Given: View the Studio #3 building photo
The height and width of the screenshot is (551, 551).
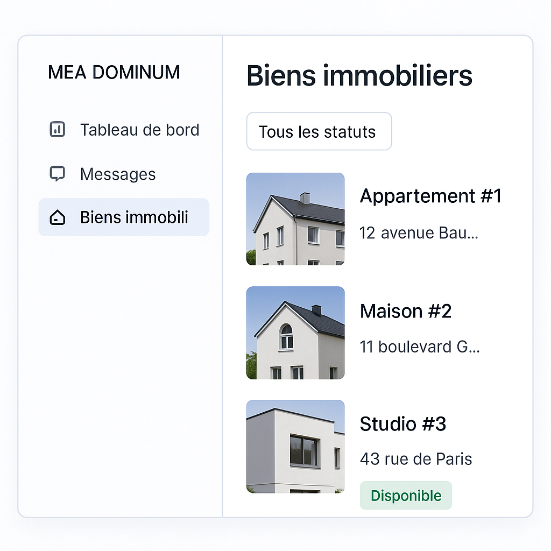Looking at the screenshot, I should tap(295, 446).
